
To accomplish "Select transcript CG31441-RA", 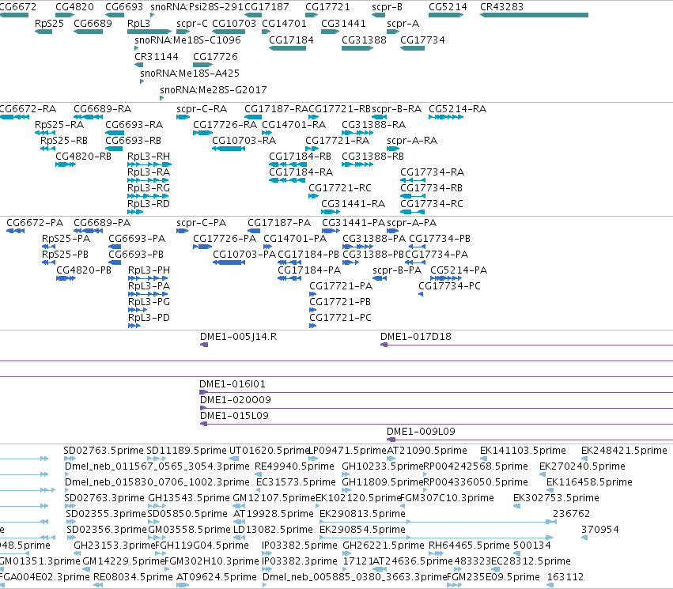I will point(354,204).
